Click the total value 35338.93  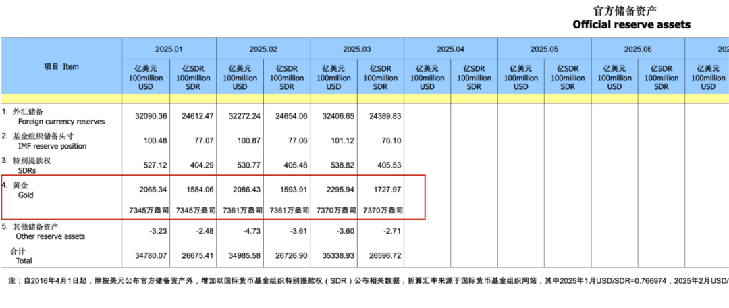[x=335, y=257]
